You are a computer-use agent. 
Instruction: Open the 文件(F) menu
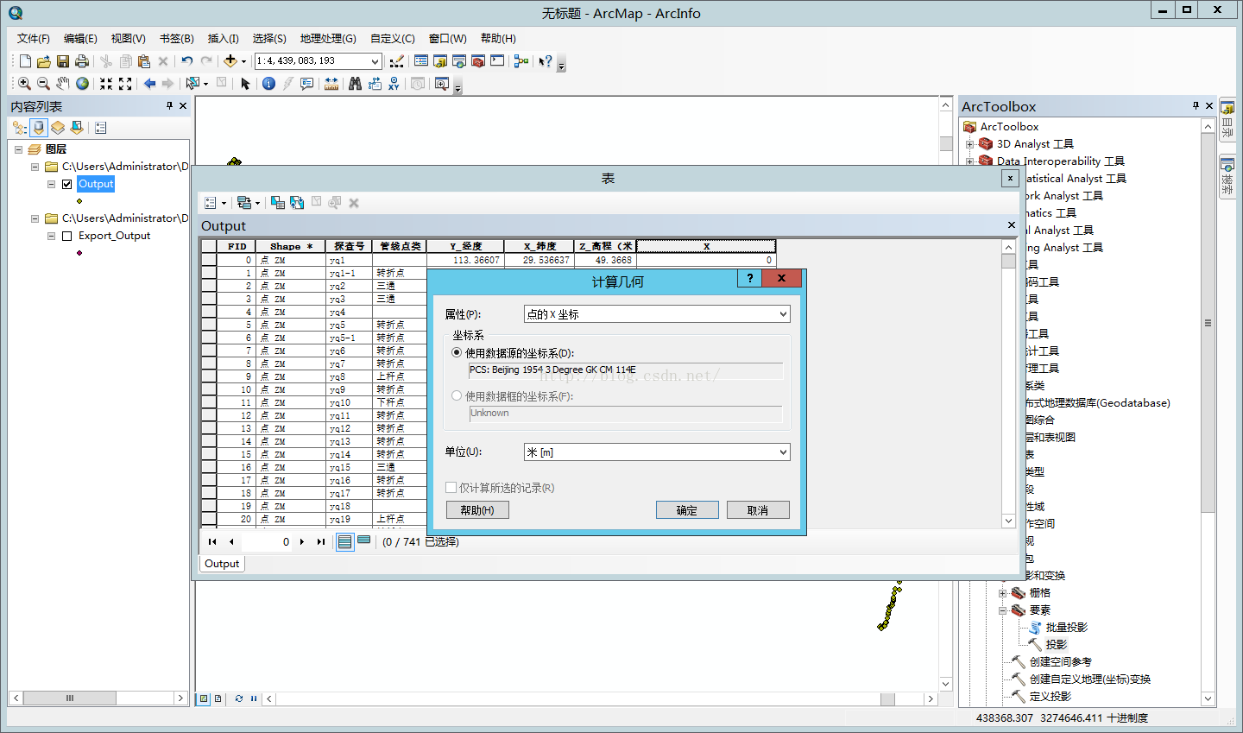34,39
